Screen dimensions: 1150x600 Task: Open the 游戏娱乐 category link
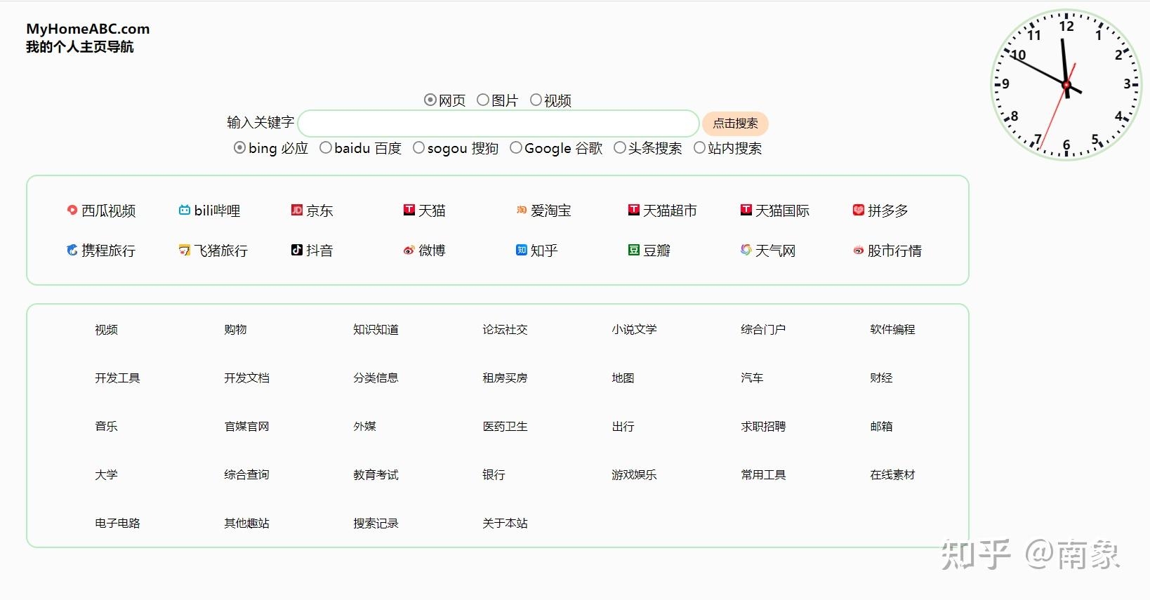point(634,474)
